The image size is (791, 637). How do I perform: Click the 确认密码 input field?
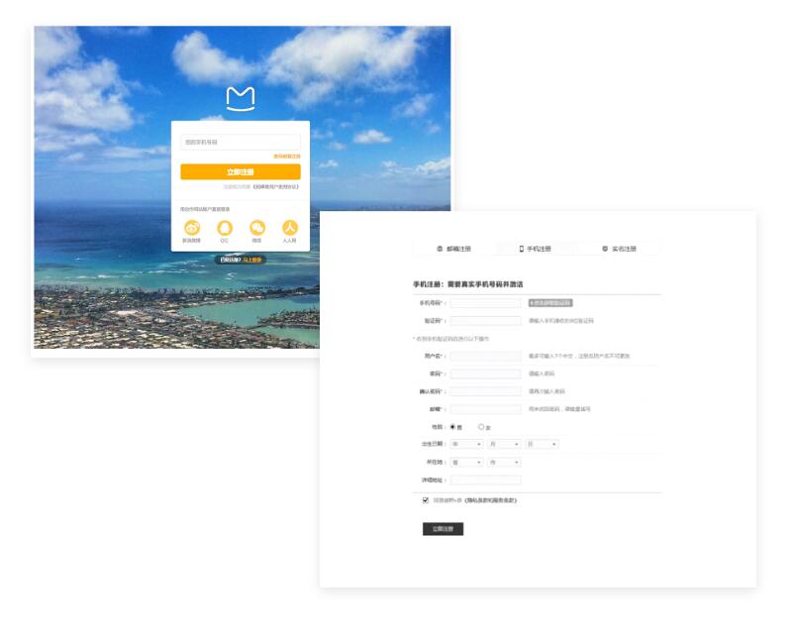click(x=486, y=391)
